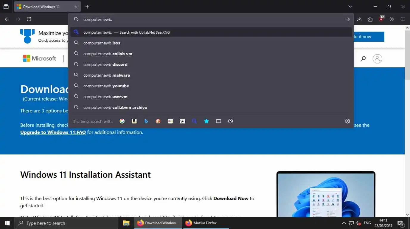Select suggestion computernewb uservm
The height and width of the screenshot is (229, 410).
(211, 97)
